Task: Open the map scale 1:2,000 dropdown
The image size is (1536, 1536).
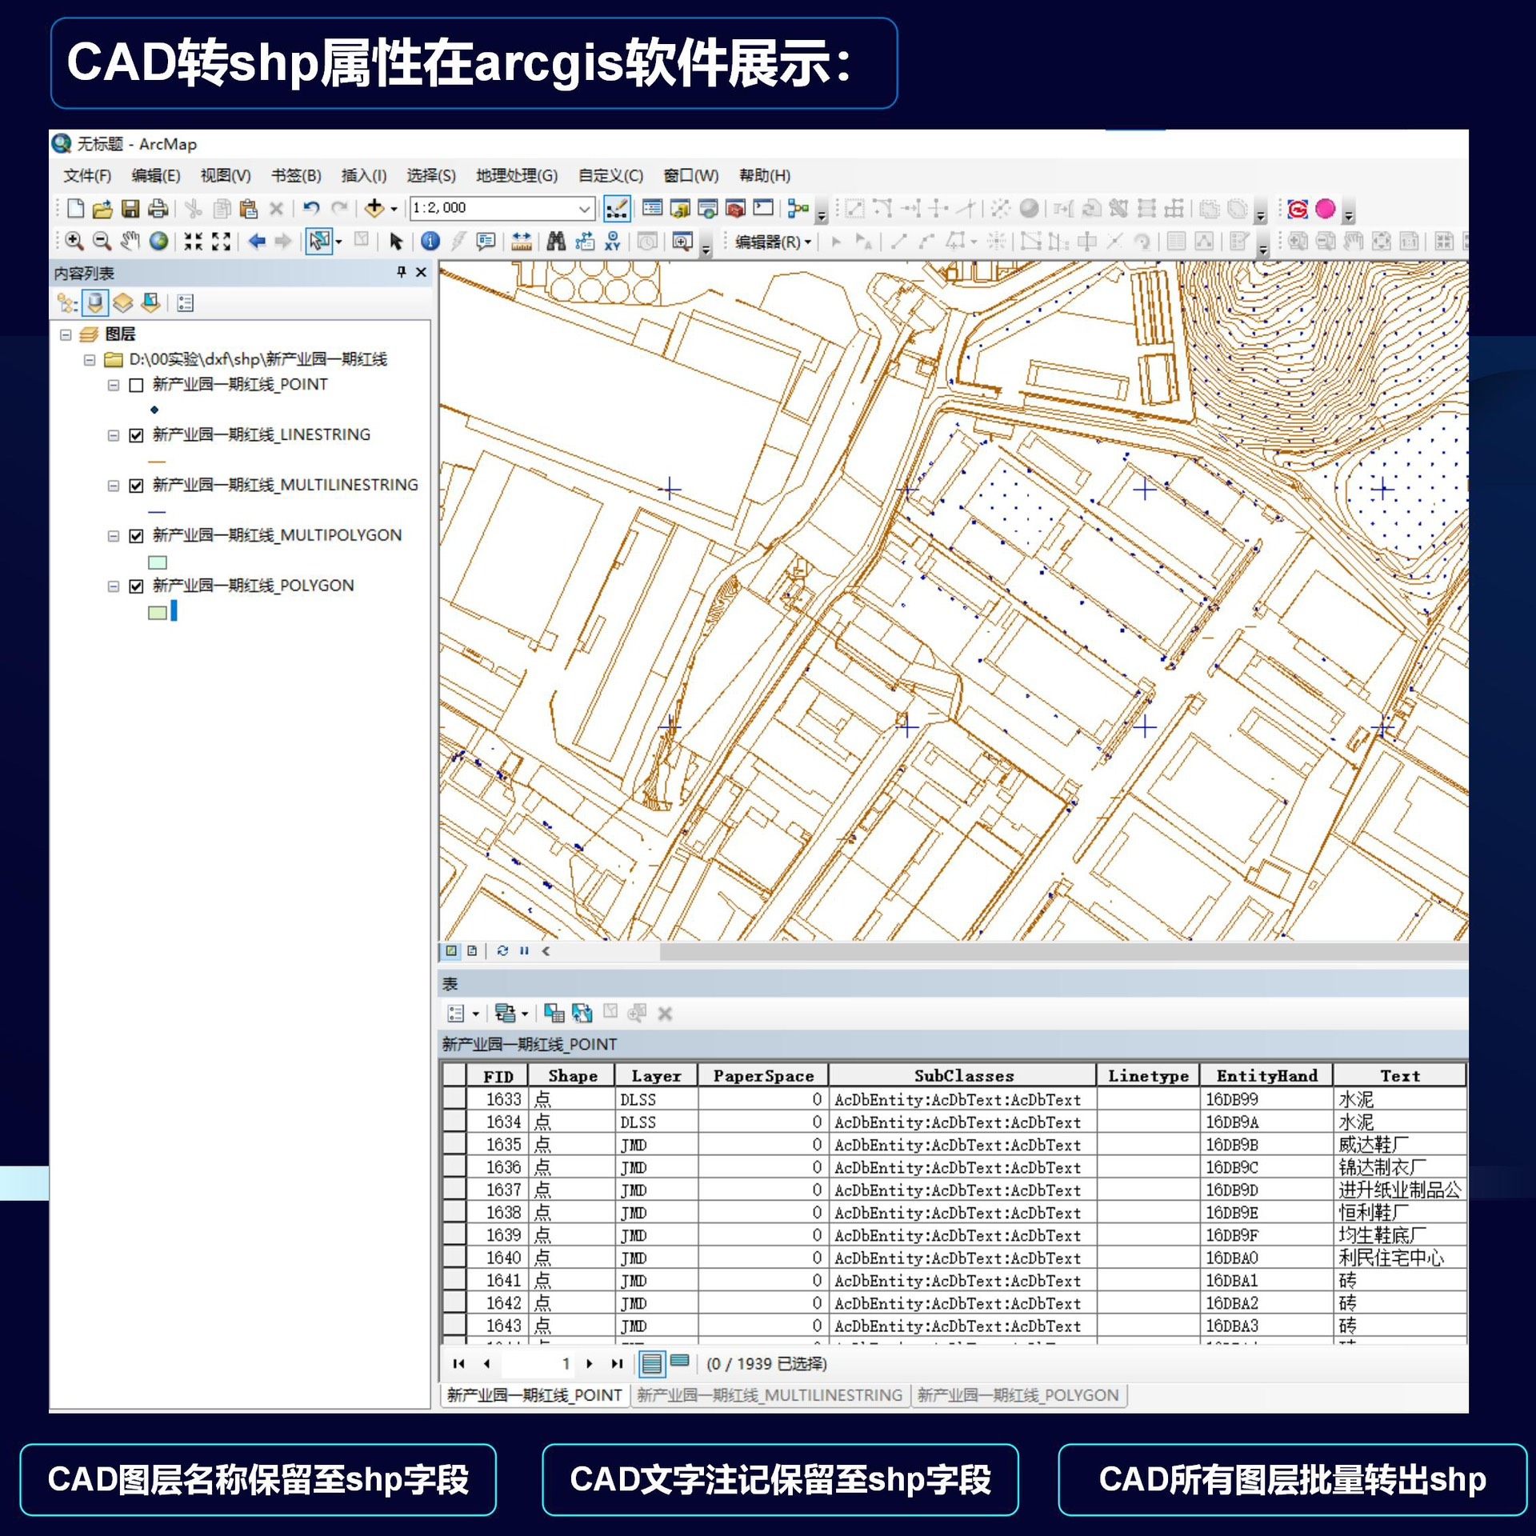Action: pos(584,209)
